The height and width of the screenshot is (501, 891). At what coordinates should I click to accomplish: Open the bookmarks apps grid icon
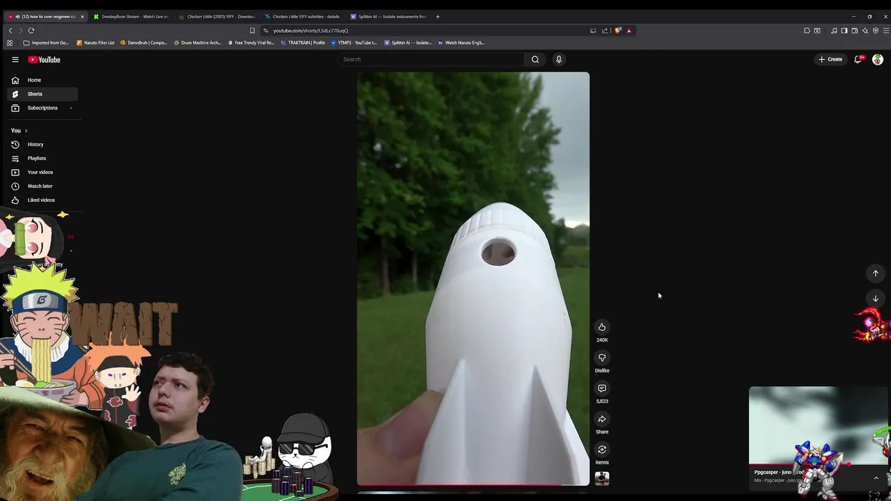(10, 42)
